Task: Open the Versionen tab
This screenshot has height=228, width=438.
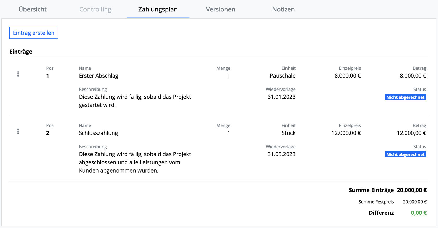Action: (x=221, y=9)
